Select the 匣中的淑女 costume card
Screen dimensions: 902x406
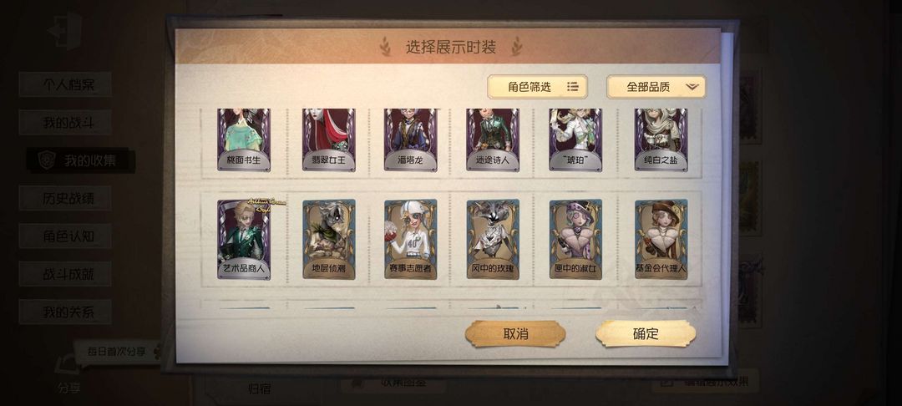click(575, 239)
